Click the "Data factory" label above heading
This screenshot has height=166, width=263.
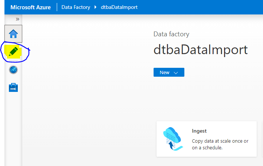(x=171, y=34)
